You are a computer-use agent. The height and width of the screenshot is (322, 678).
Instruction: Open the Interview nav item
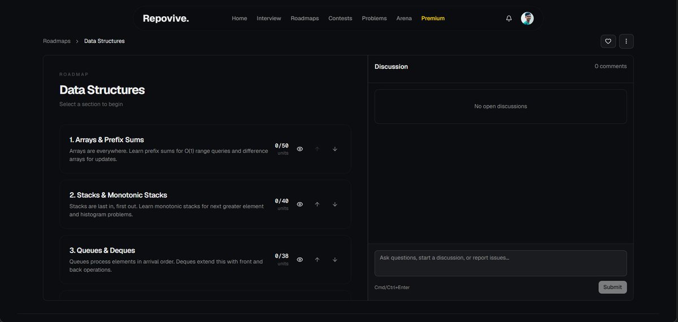coord(269,18)
